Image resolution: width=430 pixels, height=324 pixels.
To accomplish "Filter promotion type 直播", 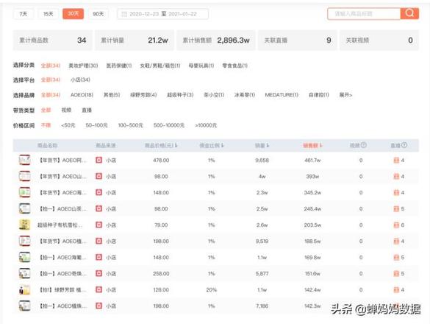I will coord(87,110).
